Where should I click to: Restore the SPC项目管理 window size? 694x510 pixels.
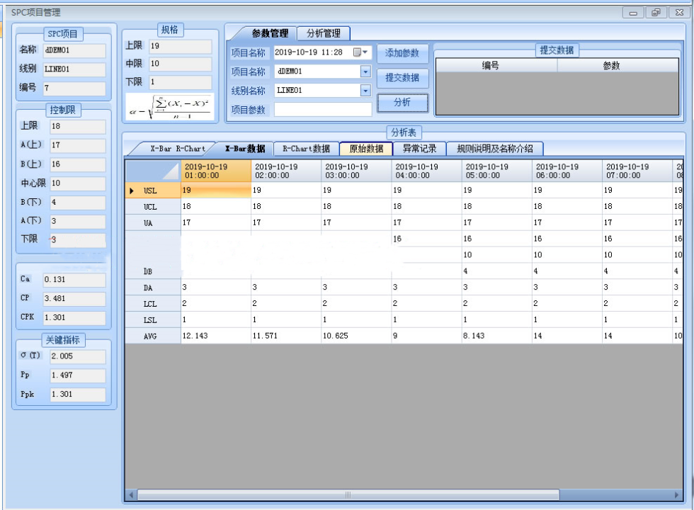click(x=656, y=13)
